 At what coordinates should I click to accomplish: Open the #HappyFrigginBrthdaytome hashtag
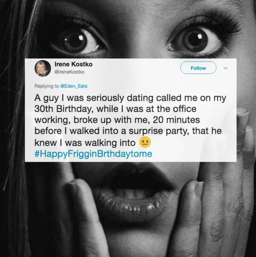[x=93, y=154]
